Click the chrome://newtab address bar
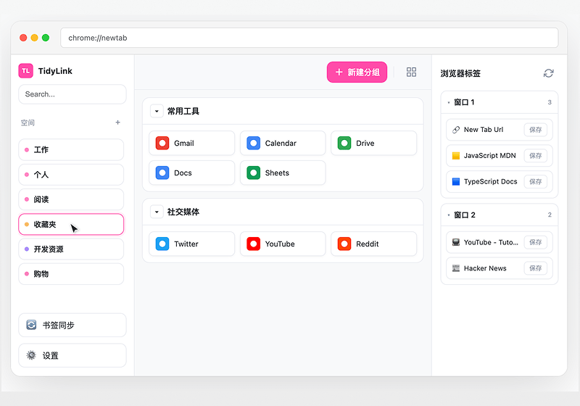 (310, 38)
